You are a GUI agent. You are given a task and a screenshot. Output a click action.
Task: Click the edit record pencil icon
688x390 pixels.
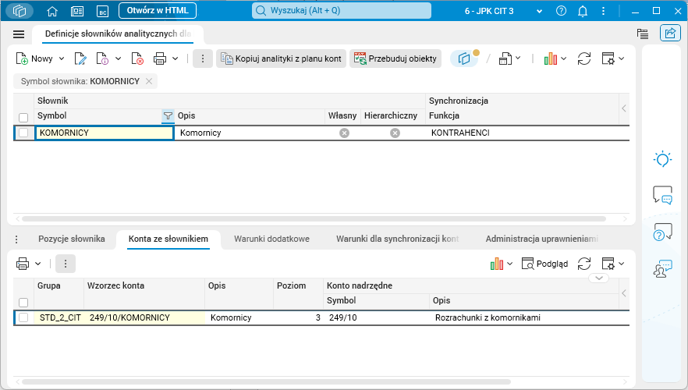tap(80, 58)
